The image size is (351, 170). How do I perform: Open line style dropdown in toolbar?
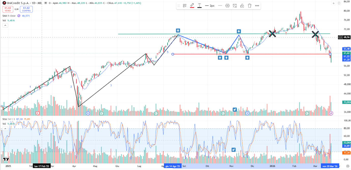[220, 6]
